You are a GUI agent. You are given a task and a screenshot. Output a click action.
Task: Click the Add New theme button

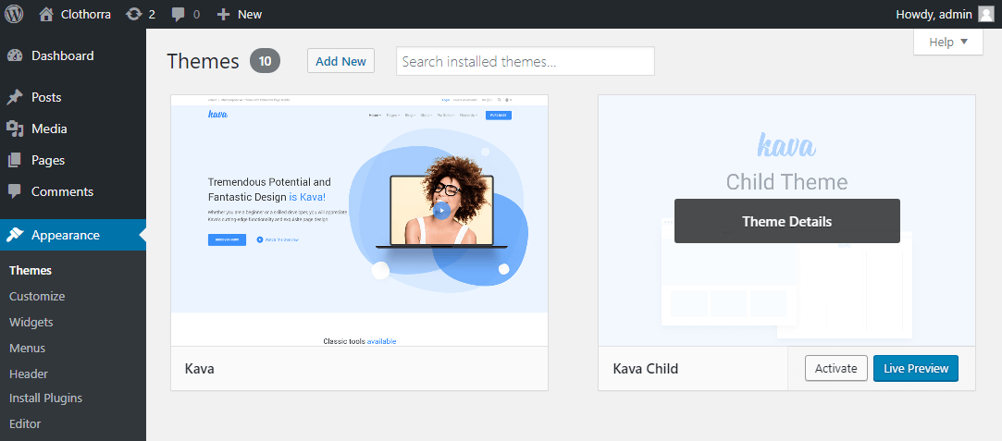[340, 61]
